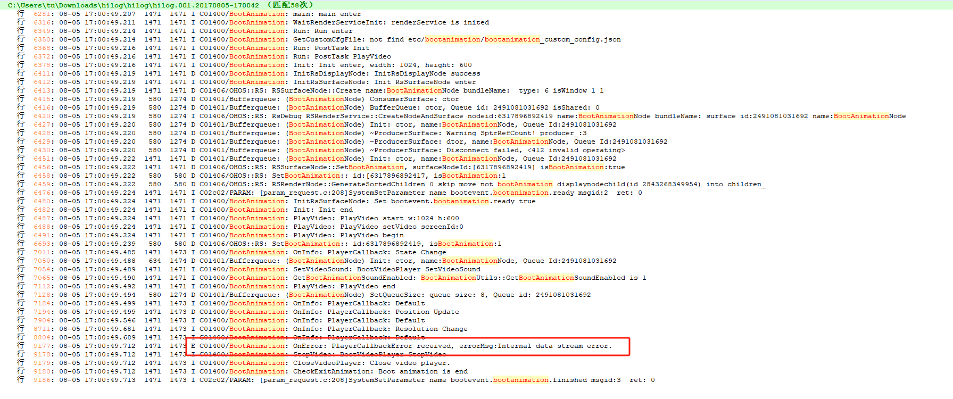Go to line 6480 Set bootevent ready true
This screenshot has height=399, width=953.
[x=276, y=201]
